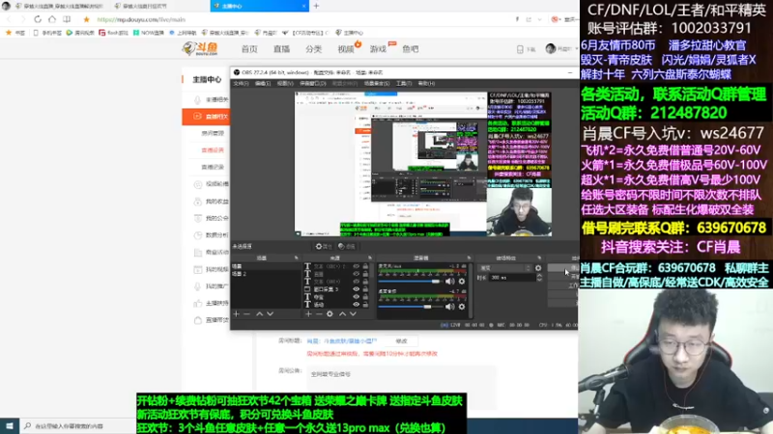Viewport: 773px width, 434px height.
Task: Pop out the Scenes dock icon
Action: point(297,258)
